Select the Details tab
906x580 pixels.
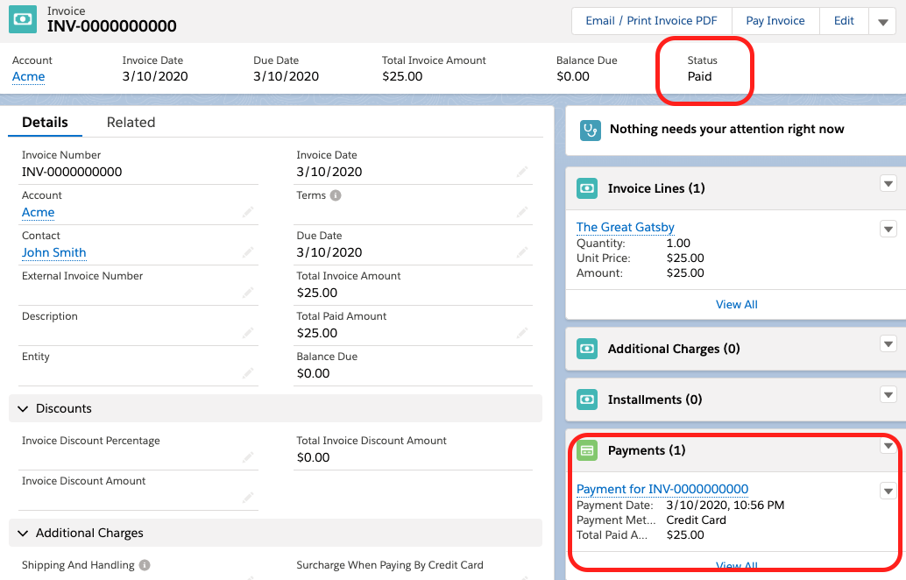click(x=45, y=123)
